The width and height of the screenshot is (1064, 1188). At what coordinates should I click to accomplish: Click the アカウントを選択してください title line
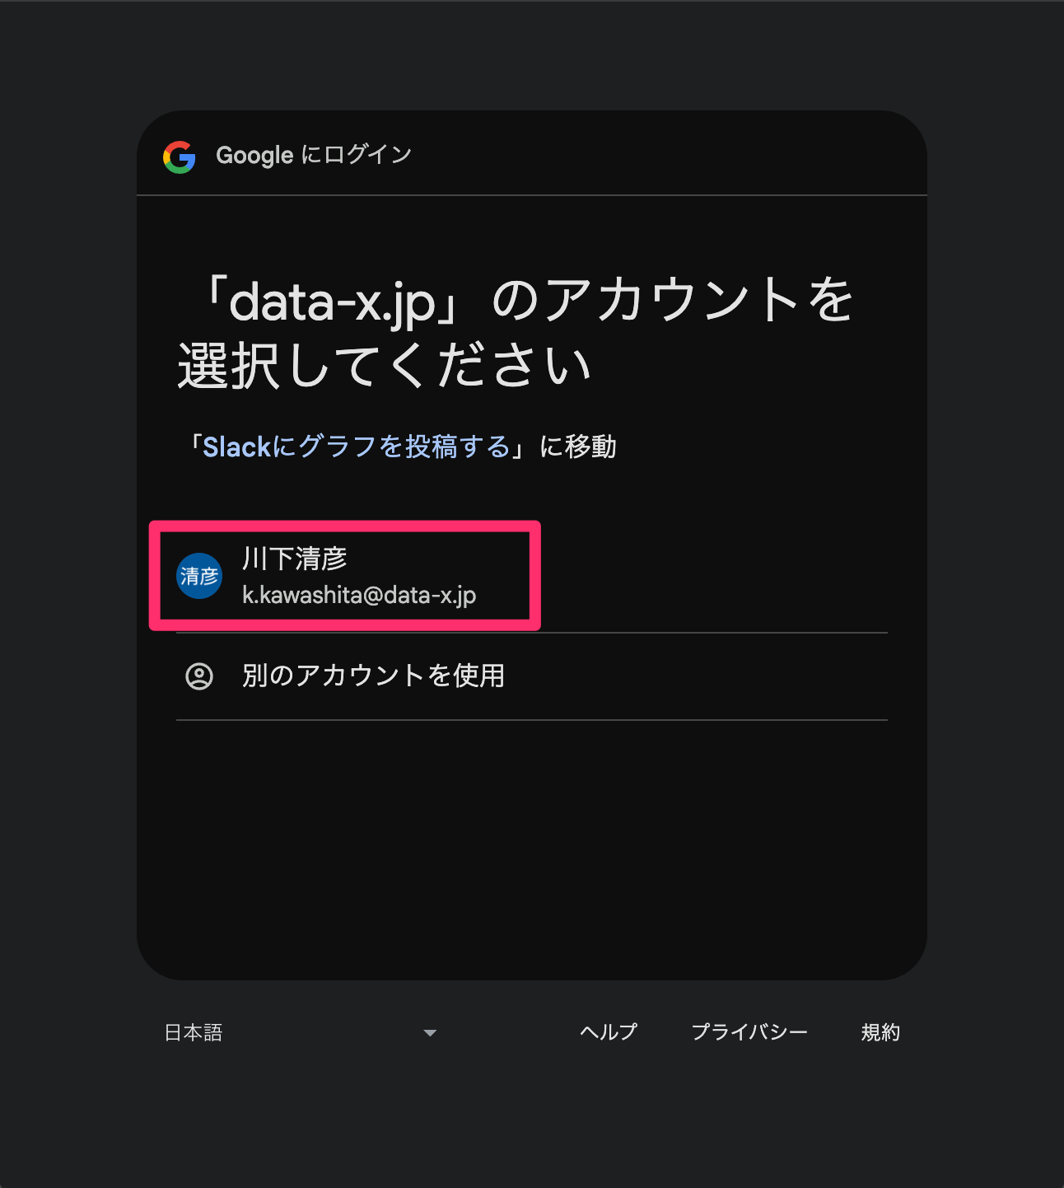pos(516,333)
